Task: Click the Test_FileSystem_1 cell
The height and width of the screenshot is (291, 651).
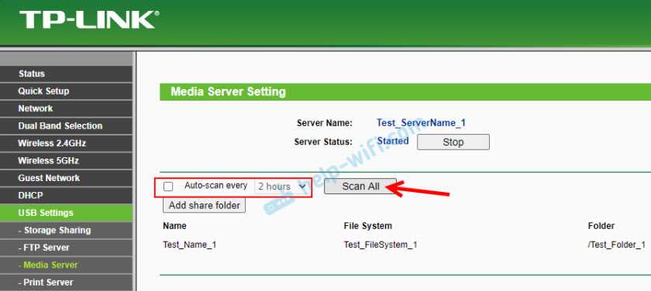Action: click(x=381, y=245)
